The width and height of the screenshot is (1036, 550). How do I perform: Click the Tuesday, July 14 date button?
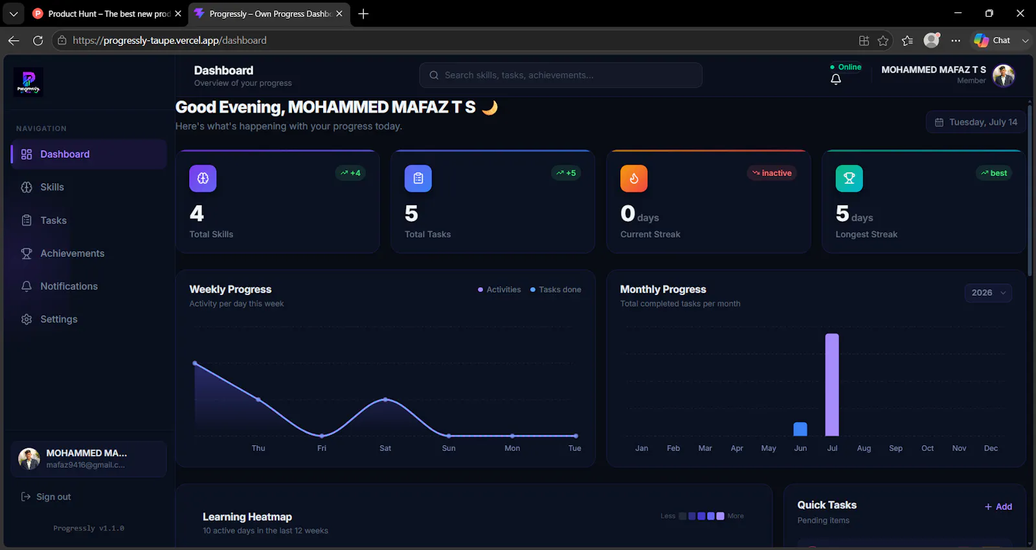[x=976, y=122]
